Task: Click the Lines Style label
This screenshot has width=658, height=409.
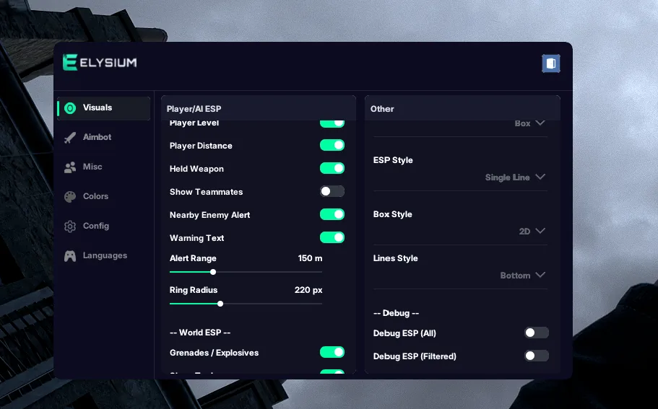Action: pyautogui.click(x=396, y=258)
